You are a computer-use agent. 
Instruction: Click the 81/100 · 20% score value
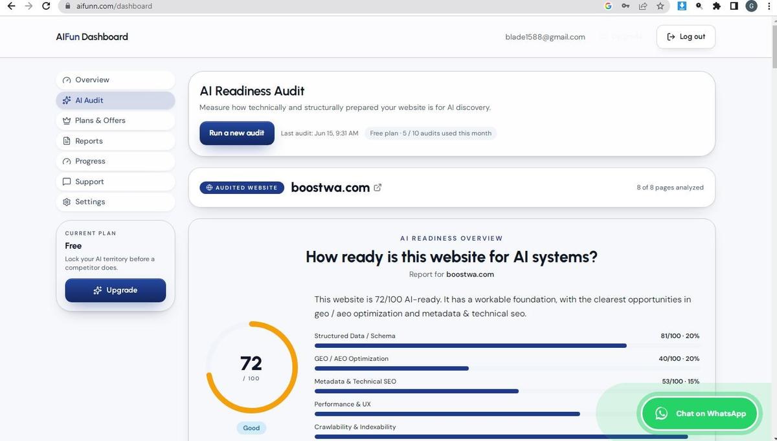point(680,336)
